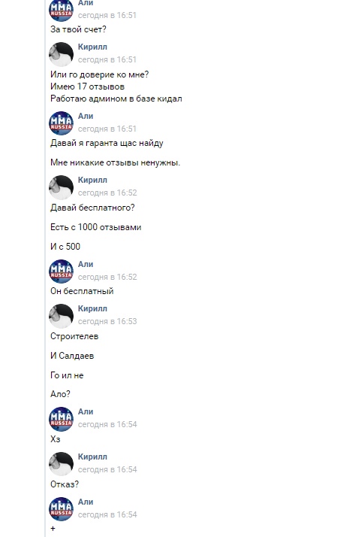Screen dimensions: 346x537
Task: Open Кирилл's name link at 16:53
Action: click(x=92, y=308)
